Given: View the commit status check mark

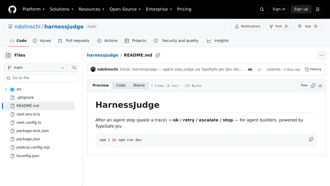Looking at the screenshot, I should [259, 69].
